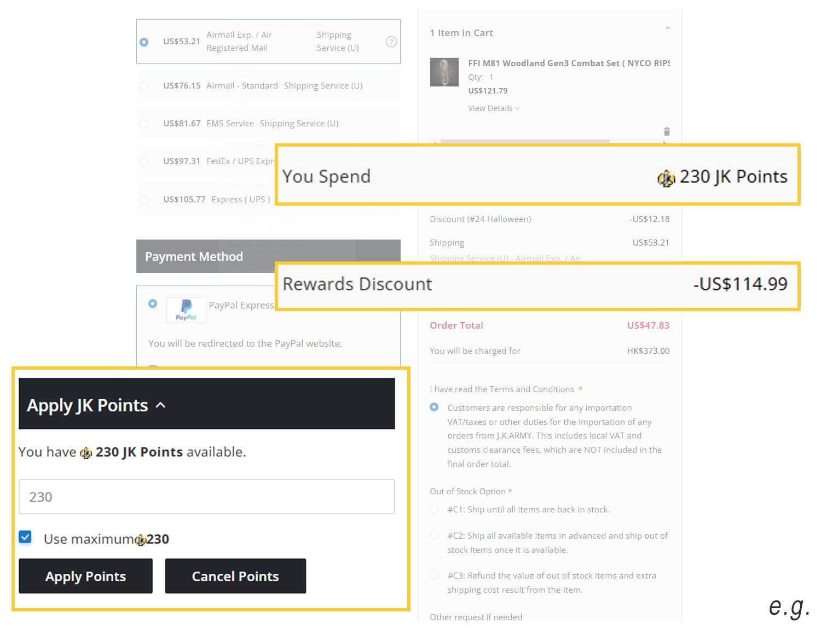
Task: Click the trash icon to remove cart item
Action: pyautogui.click(x=667, y=131)
